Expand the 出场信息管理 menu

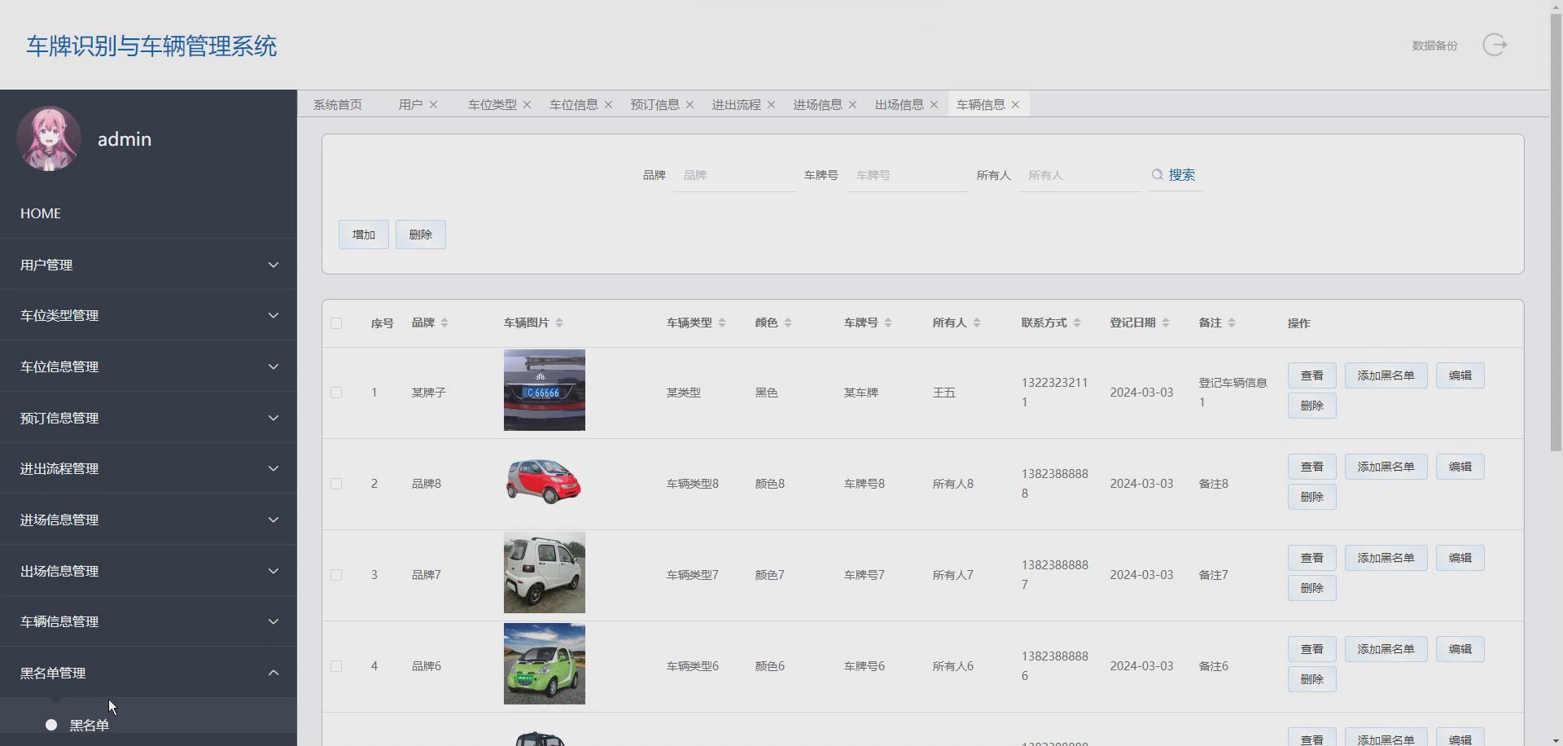pyautogui.click(x=148, y=571)
